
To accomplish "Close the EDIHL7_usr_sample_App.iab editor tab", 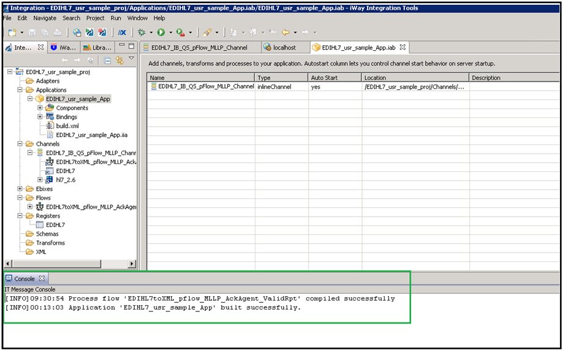I will (402, 47).
